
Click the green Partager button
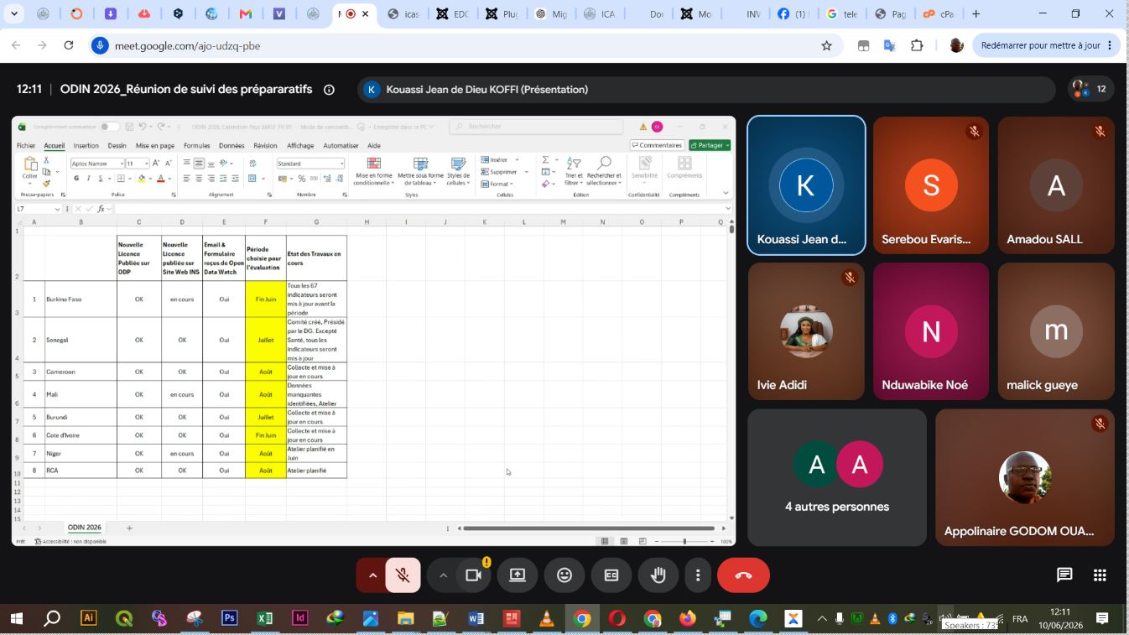click(x=710, y=145)
